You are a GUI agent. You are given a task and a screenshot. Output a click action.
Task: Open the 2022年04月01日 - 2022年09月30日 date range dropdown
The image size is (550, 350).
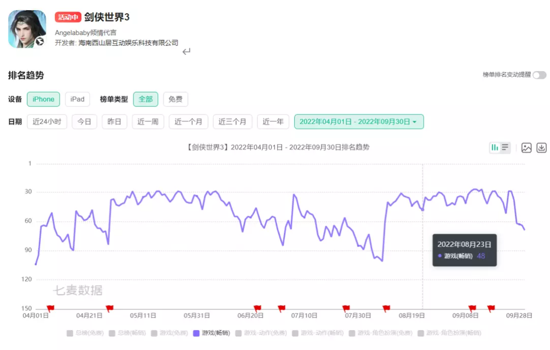[359, 122]
